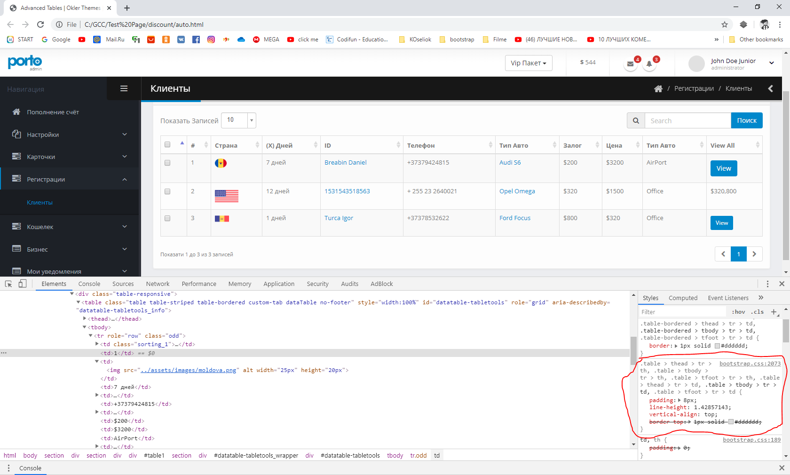This screenshot has height=475, width=790.
Task: Close the DevTools panel
Action: (x=782, y=284)
